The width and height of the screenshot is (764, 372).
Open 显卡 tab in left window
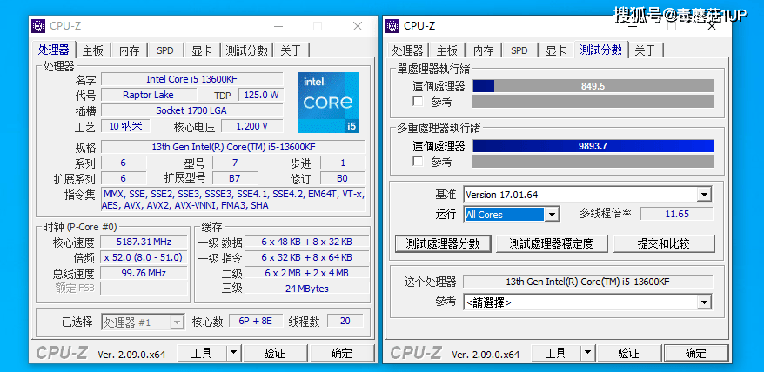202,50
